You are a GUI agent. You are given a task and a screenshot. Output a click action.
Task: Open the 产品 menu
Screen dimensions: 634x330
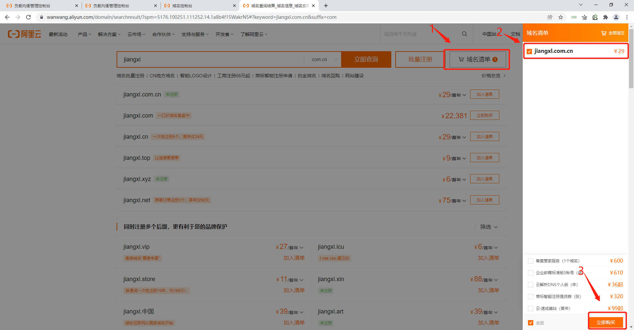pyautogui.click(x=85, y=34)
